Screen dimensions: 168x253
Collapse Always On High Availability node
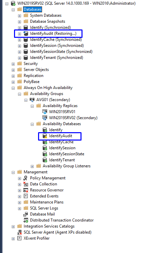[13, 88]
